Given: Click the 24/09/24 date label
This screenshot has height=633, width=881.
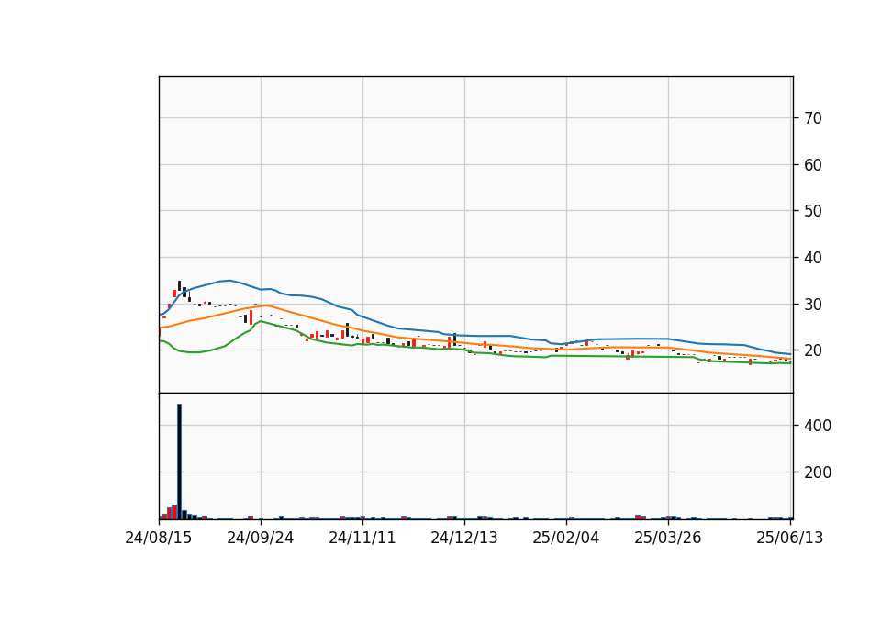Looking at the screenshot, I should [x=260, y=538].
